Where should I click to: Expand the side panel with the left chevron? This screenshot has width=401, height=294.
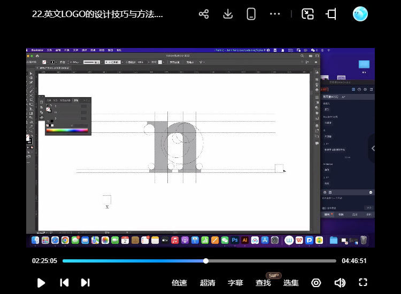pos(373,148)
